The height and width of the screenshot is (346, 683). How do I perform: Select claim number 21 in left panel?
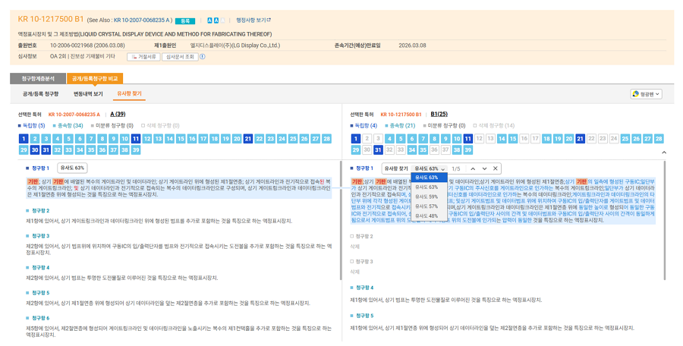coord(248,139)
